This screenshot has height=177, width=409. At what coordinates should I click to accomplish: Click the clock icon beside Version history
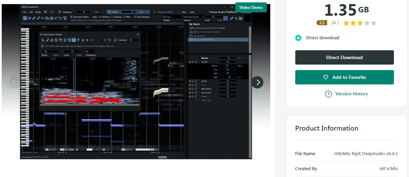point(329,94)
